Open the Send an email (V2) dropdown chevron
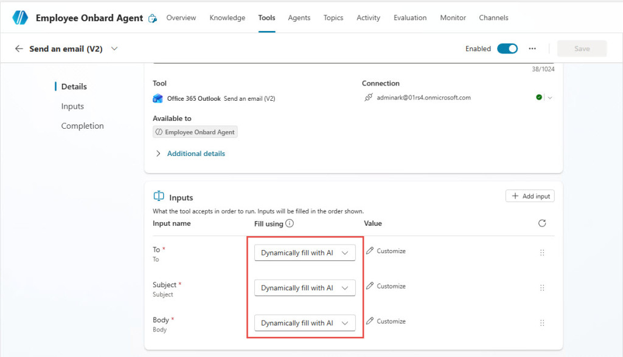 coord(114,49)
